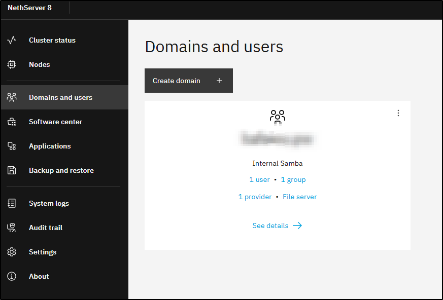443x300 pixels.
Task: Click the Internal Samba label
Action: click(278, 163)
